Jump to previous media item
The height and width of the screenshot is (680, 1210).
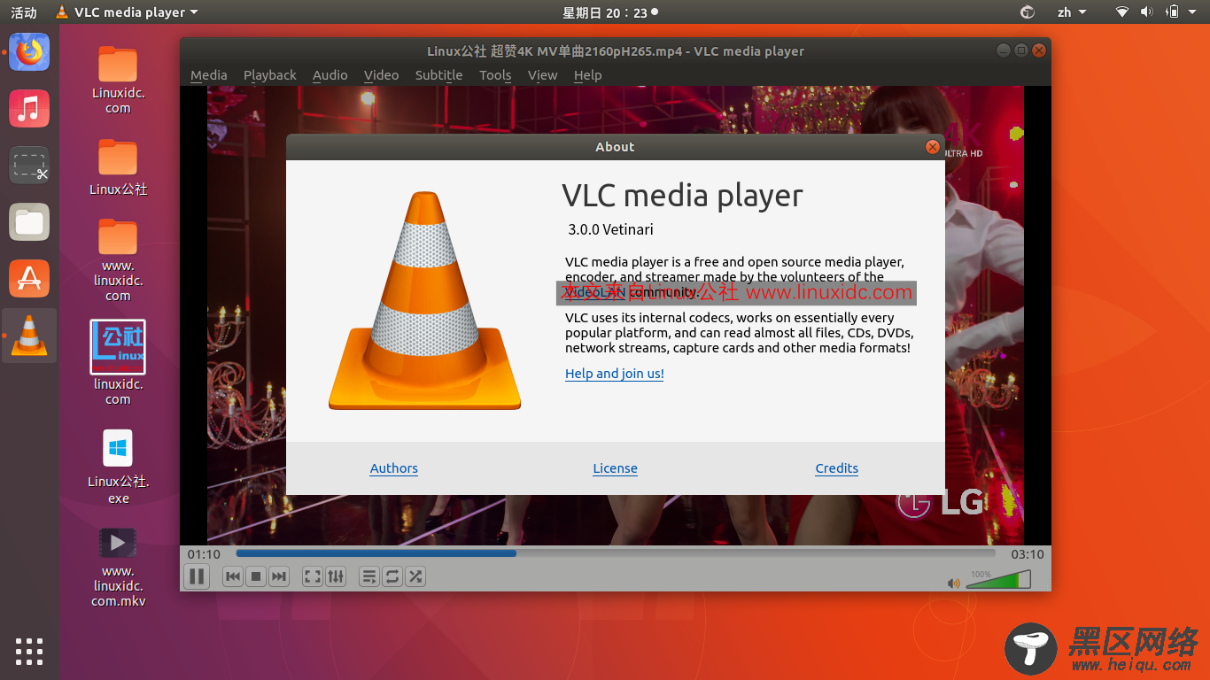click(233, 576)
